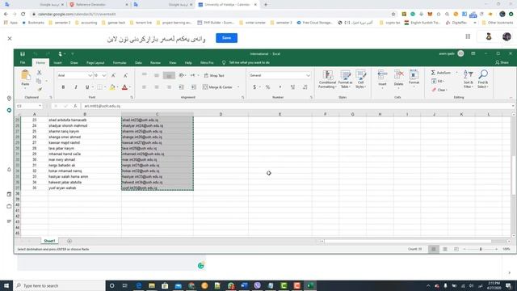517x291 pixels.
Task: Click the Grammarly icon below the Excel window
Action: [x=201, y=265]
